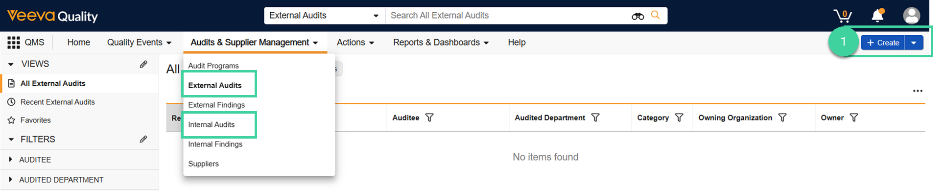The width and height of the screenshot is (945, 191).
Task: Open the External Audits search scope dropdown
Action: (x=325, y=16)
